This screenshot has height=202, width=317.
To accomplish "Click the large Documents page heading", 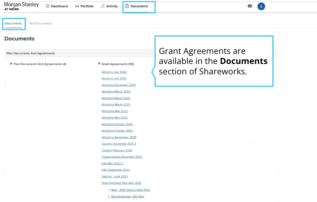I will tap(19, 39).
